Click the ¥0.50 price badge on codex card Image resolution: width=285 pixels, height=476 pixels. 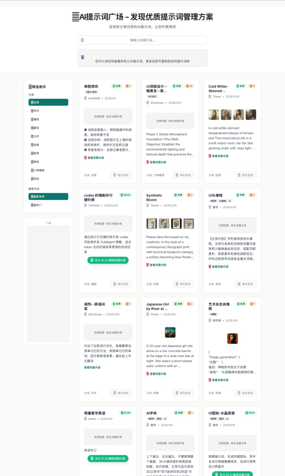(125, 195)
